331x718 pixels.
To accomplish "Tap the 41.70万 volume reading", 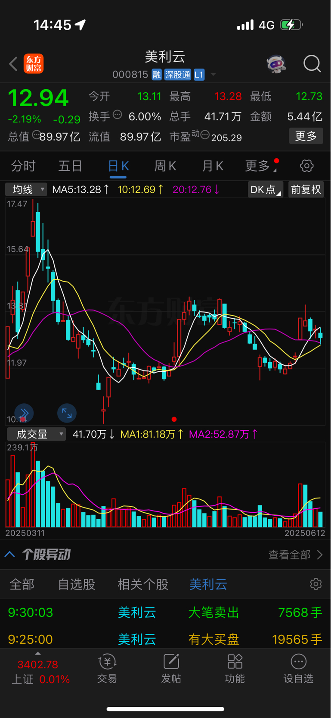I will click(93, 434).
